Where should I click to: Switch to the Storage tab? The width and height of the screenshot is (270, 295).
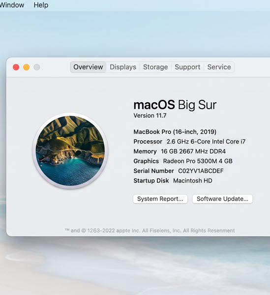(x=155, y=67)
